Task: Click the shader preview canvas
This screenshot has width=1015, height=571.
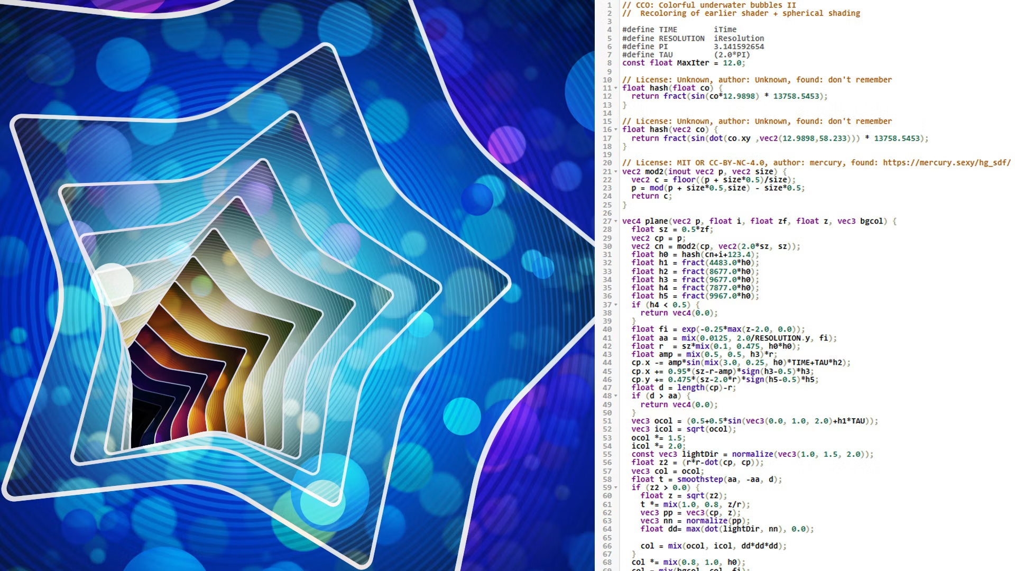Action: (x=297, y=285)
